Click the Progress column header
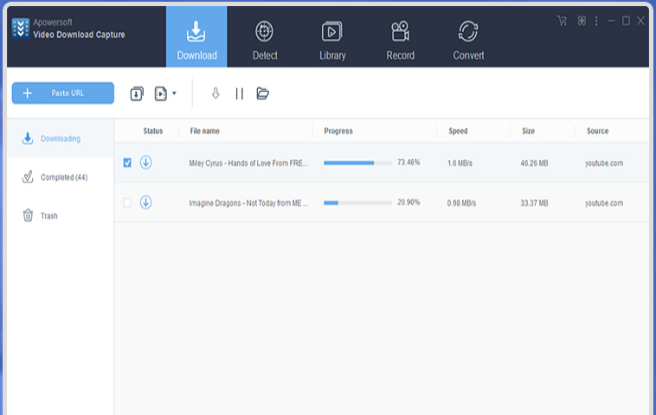This screenshot has height=415, width=656. (x=338, y=131)
